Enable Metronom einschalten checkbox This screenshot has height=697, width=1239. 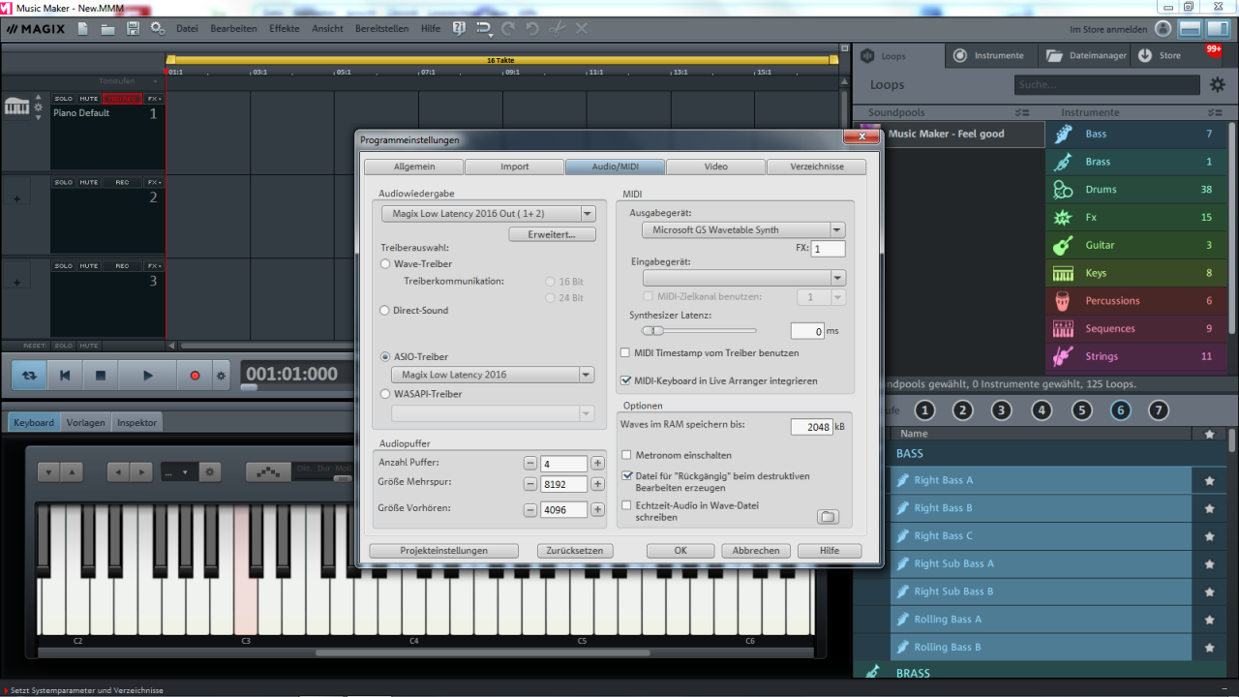626,455
